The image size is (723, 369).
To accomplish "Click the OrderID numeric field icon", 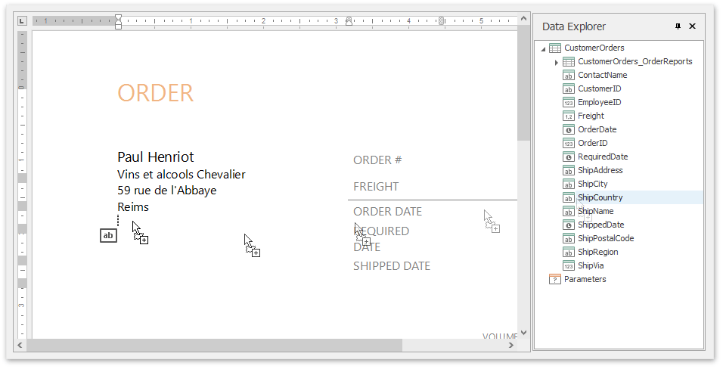I will 569,144.
